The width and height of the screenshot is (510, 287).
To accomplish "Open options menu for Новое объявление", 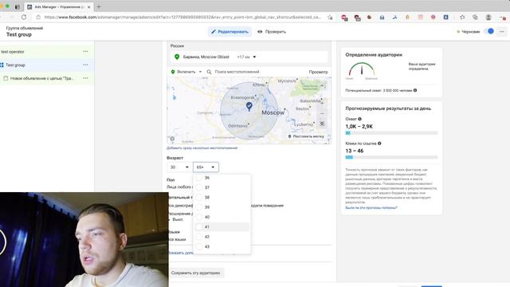I will [x=85, y=78].
